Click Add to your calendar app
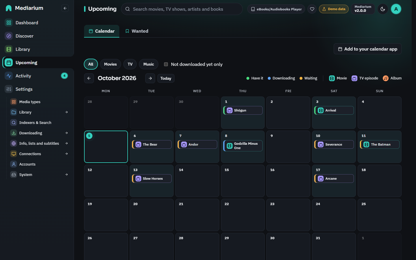Viewport: 416px width, 260px height. [367, 49]
